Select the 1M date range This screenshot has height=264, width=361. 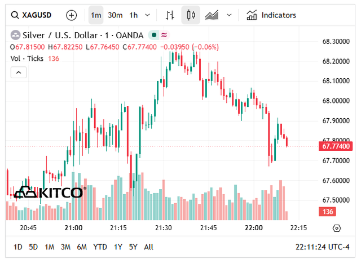[x=49, y=247]
